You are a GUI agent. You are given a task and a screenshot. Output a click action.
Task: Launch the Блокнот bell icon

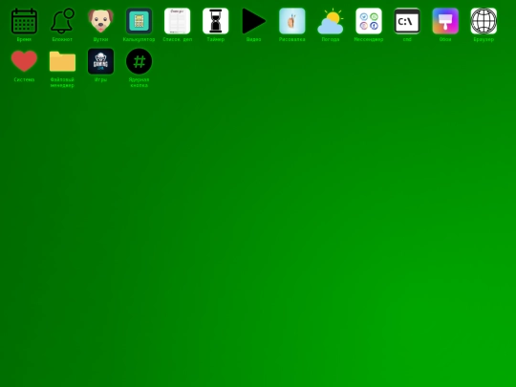tap(62, 21)
